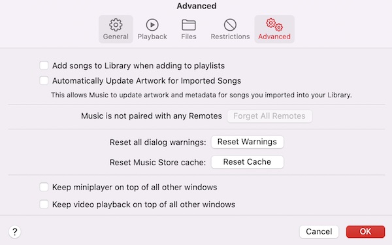This screenshot has height=245, width=392.
Task: Click the Forget All Remotes button
Action: (x=269, y=116)
